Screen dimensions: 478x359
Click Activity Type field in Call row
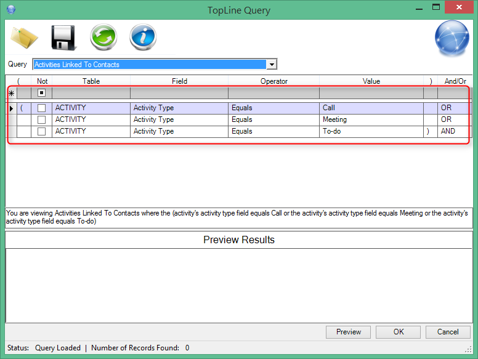click(x=179, y=108)
